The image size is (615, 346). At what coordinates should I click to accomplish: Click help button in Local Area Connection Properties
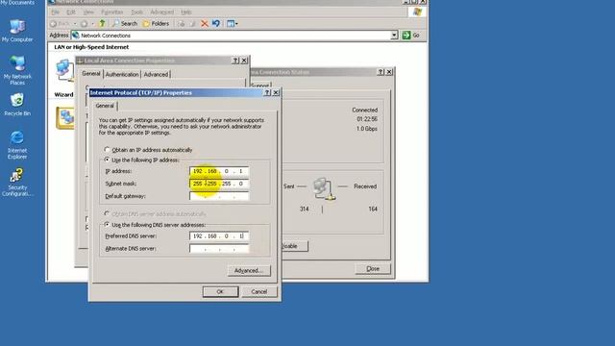tap(235, 61)
